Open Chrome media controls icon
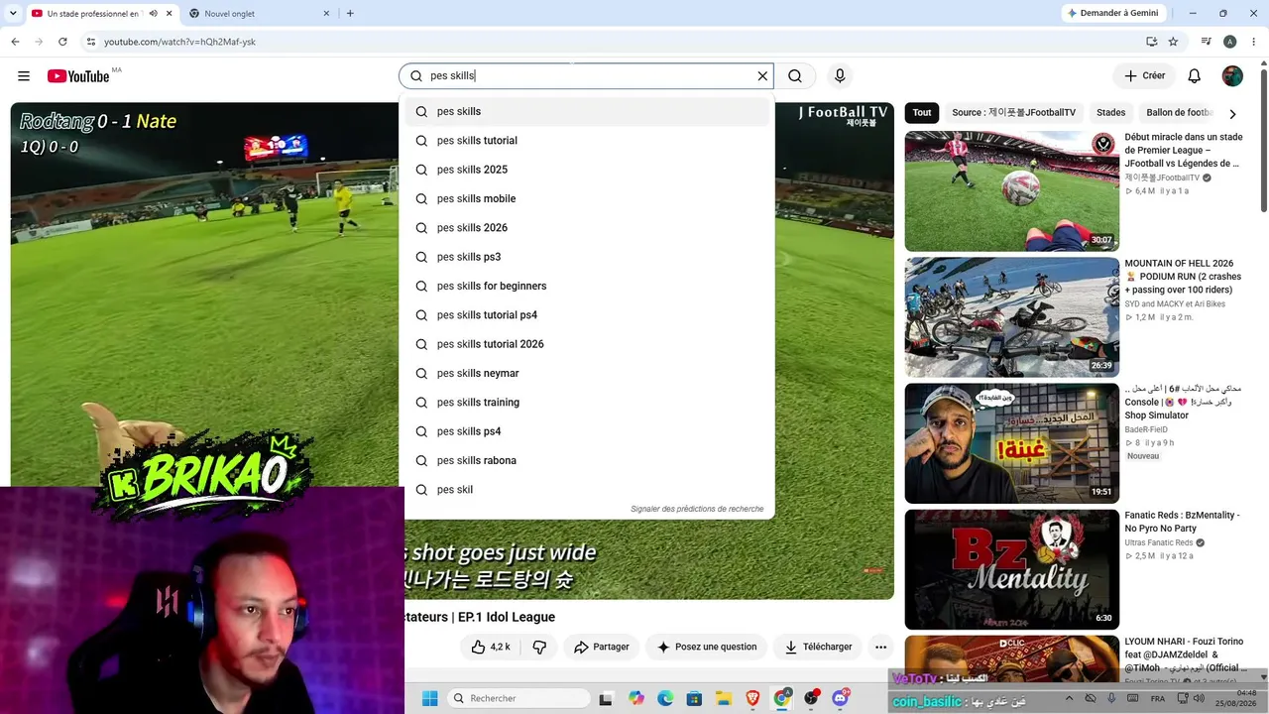The image size is (1269, 714). pos(1207,42)
